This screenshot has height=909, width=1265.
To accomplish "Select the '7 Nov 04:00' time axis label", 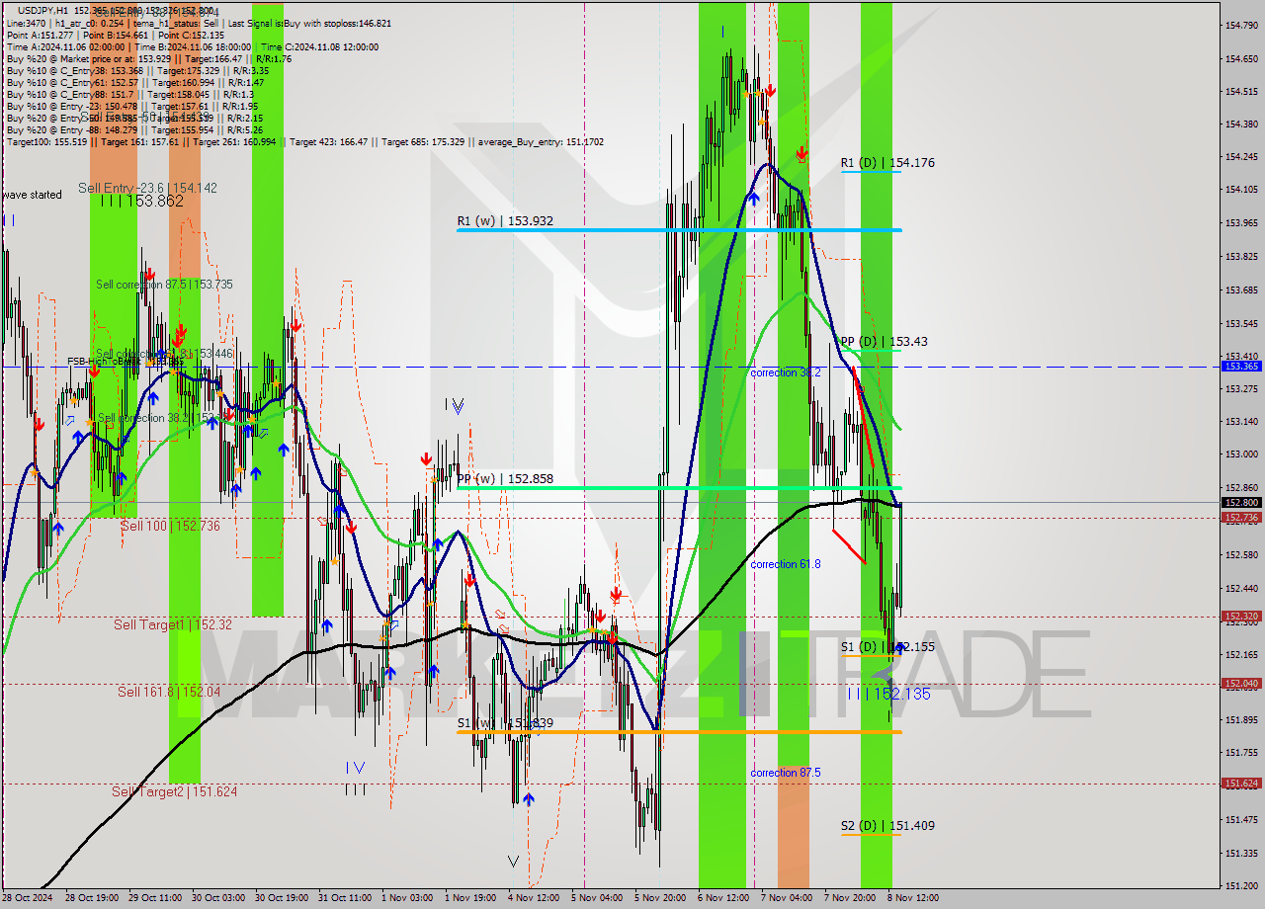I will (786, 898).
